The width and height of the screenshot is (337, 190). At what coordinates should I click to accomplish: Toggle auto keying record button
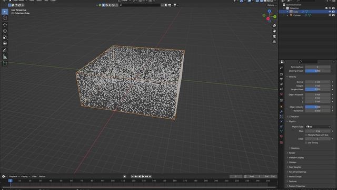124,176
